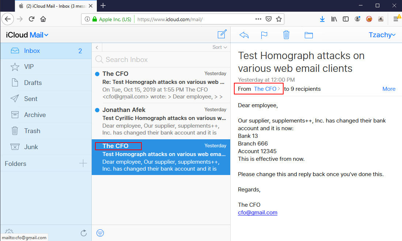Add a new folder with plus

pos(83,163)
